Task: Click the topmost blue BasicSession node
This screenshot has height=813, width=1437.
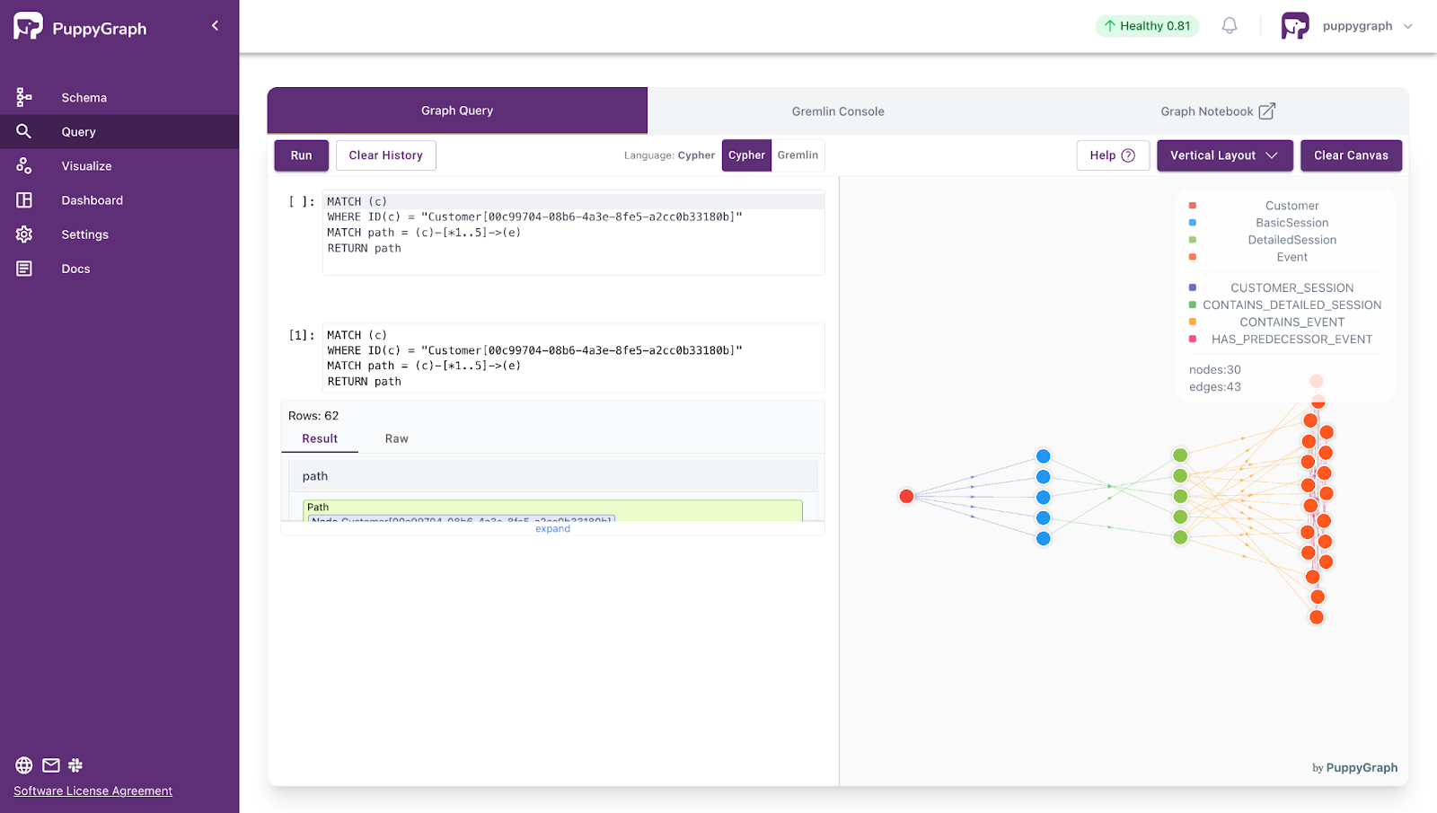Action: tap(1043, 456)
